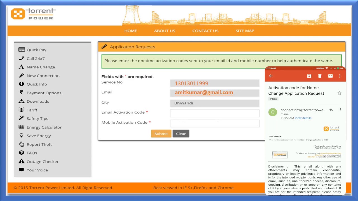Viewport: 358px width, 201px height.
Task: Open the HOME menu item
Action: point(131,31)
